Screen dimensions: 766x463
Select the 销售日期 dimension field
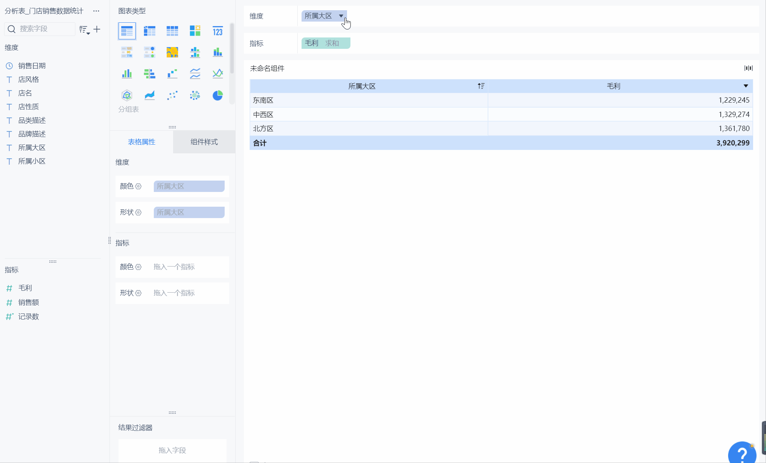point(32,66)
